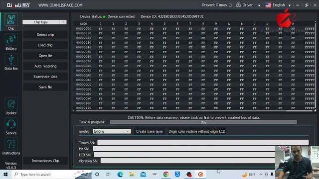This screenshot has height=179, width=319.
Task: Launch Microsoft Edge from taskbar
Action: pyautogui.click(x=120, y=175)
